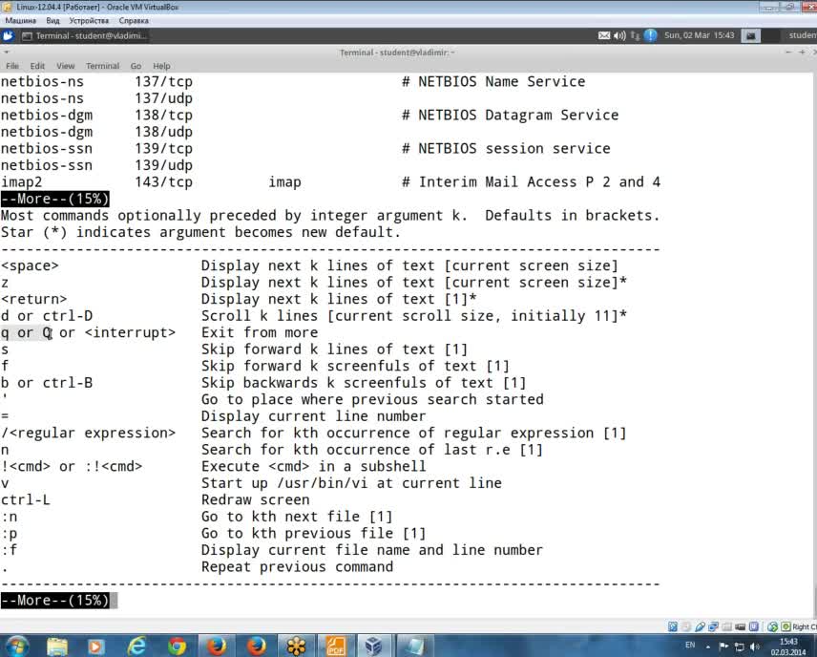This screenshot has height=657, width=817.
Task: Click the mail envelope icon in top panel
Action: (604, 35)
